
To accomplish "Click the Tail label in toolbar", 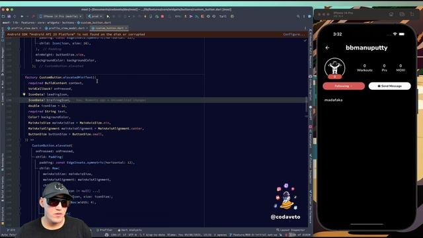I will coord(223,17).
